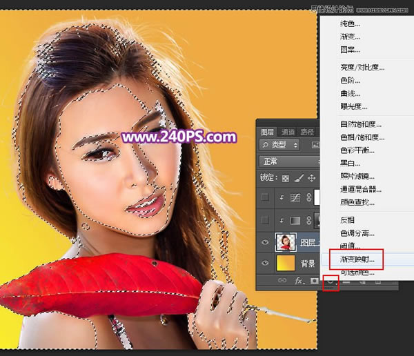Image resolution: width=414 pixels, height=356 pixels.
Task: Show the hidden gradient layer visibility box
Action: [265, 219]
